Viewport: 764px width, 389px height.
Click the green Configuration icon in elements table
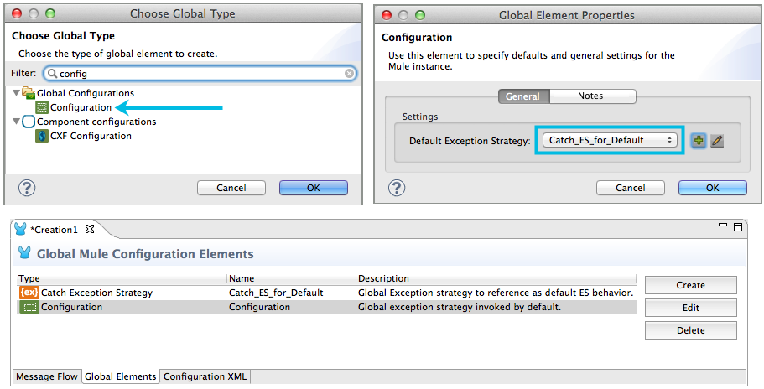[29, 307]
